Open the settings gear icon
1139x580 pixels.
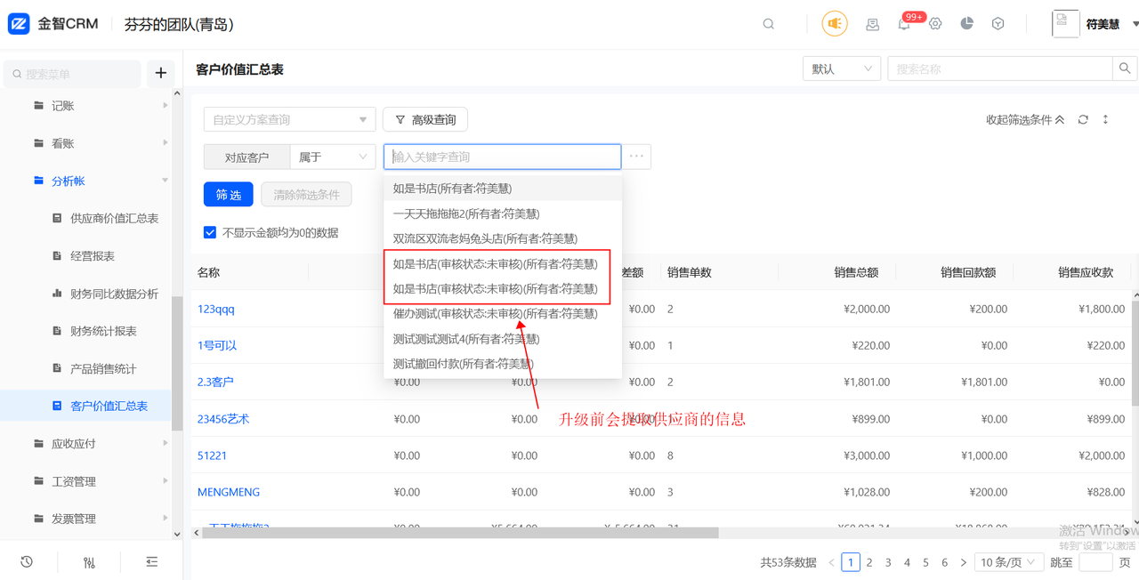[x=935, y=24]
